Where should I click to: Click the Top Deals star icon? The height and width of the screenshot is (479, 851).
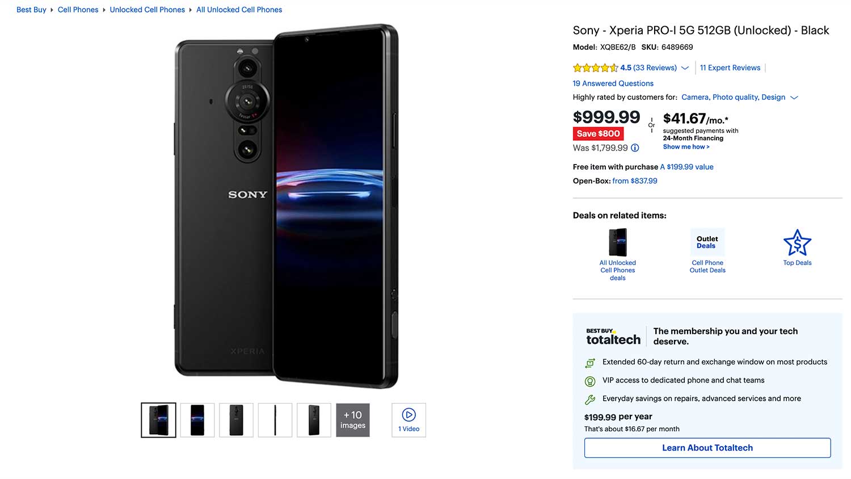[797, 243]
